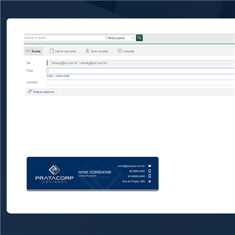This screenshot has height=235, width=235.
Task: Click the circled X Cancelar icon
Action: [x=120, y=51]
